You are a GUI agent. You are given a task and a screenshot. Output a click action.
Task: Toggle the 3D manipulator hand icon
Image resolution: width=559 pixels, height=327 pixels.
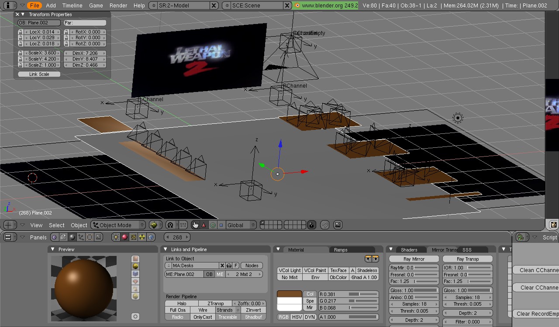pyautogui.click(x=195, y=225)
